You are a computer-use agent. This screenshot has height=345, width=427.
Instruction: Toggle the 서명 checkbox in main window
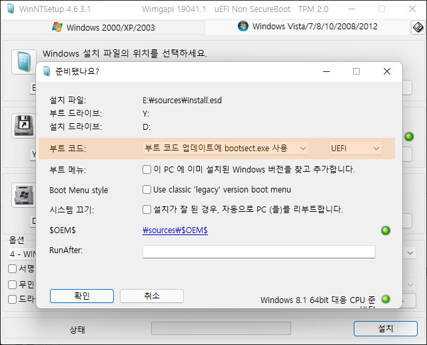[x=12, y=269]
